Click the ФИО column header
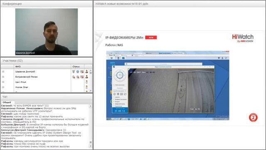Viewport: 266px width, 150px height. point(42,67)
